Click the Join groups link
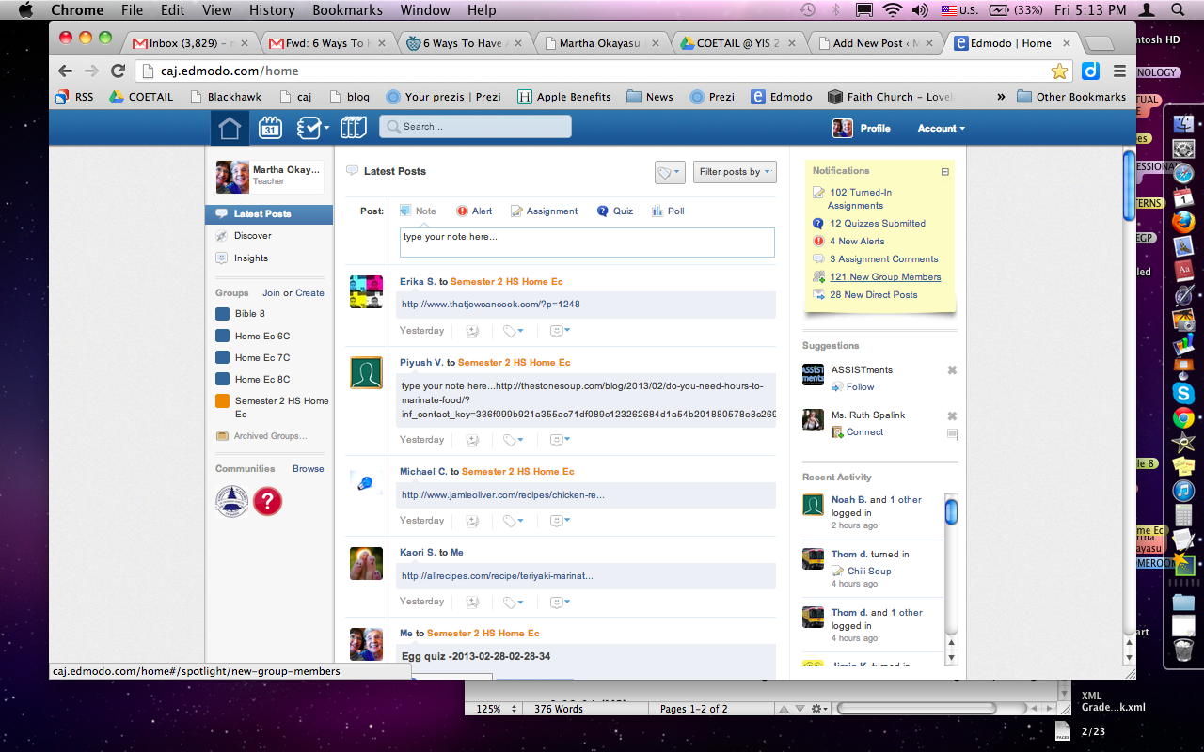The height and width of the screenshot is (752, 1204). point(271,293)
